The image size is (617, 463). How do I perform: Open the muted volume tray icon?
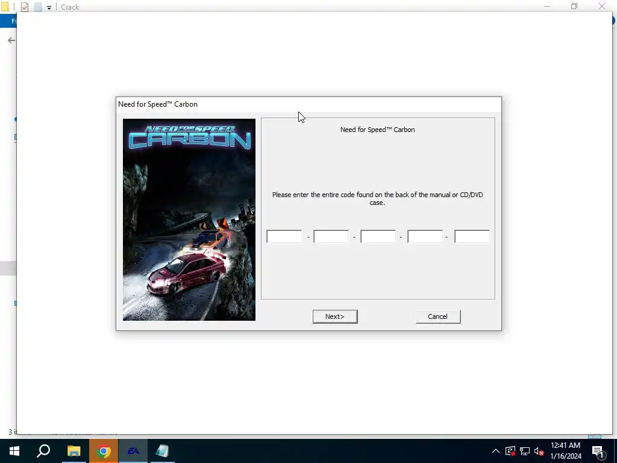[x=539, y=451]
